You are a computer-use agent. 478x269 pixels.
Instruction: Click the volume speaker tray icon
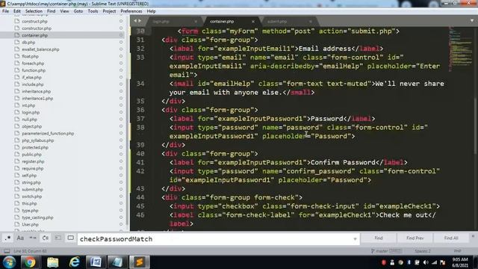pos(426,262)
